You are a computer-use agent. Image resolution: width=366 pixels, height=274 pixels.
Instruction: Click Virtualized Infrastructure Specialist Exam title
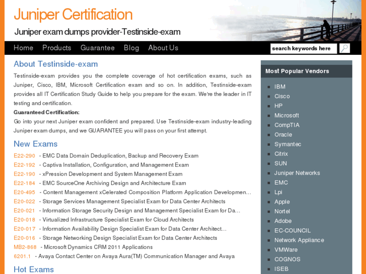coord(118,220)
